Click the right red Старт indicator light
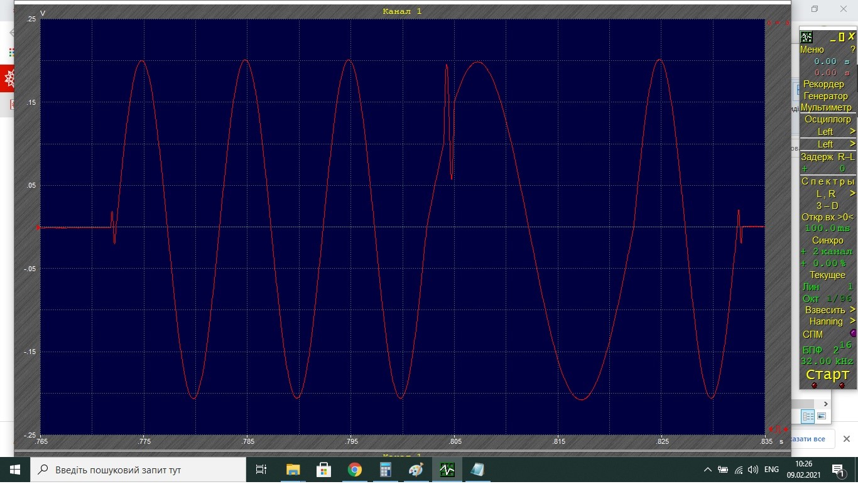The image size is (858, 484). click(x=842, y=385)
